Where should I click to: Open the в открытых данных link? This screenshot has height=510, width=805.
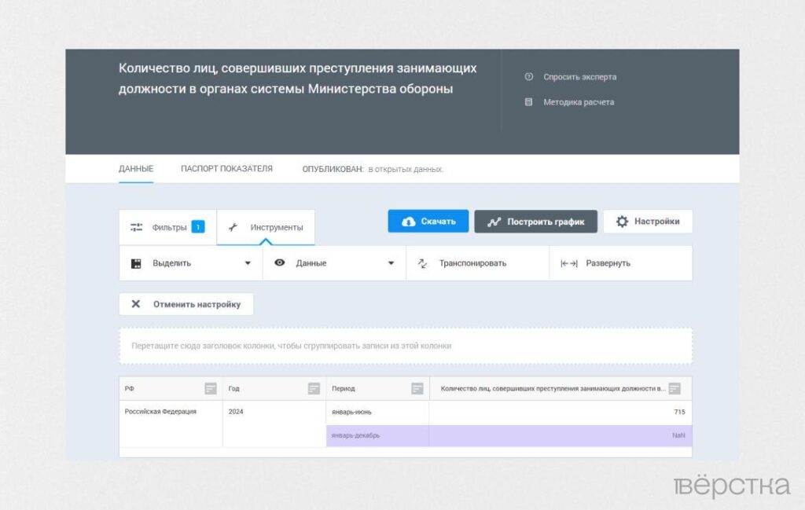406,169
